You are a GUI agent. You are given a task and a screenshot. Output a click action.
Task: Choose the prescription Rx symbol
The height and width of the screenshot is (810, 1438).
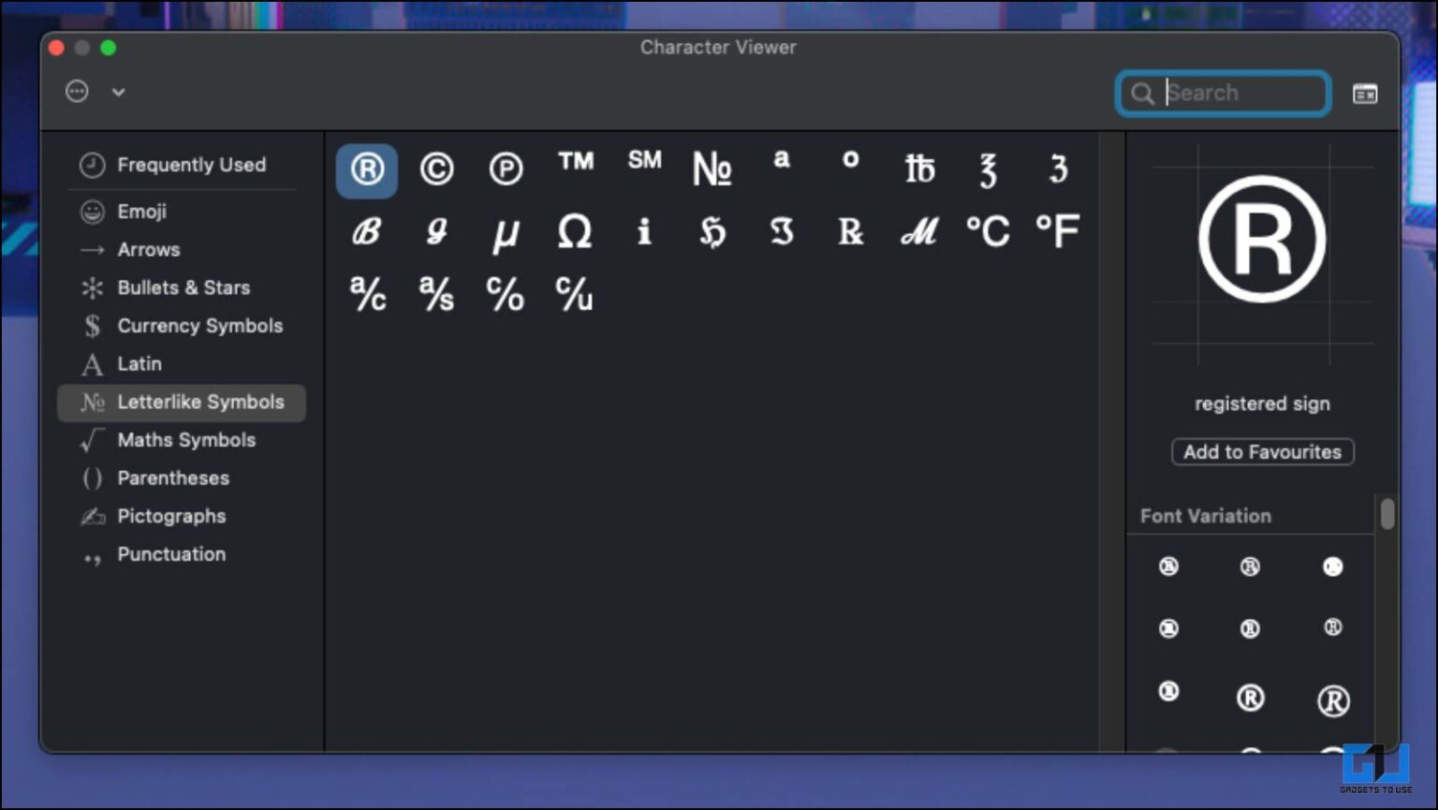click(850, 232)
